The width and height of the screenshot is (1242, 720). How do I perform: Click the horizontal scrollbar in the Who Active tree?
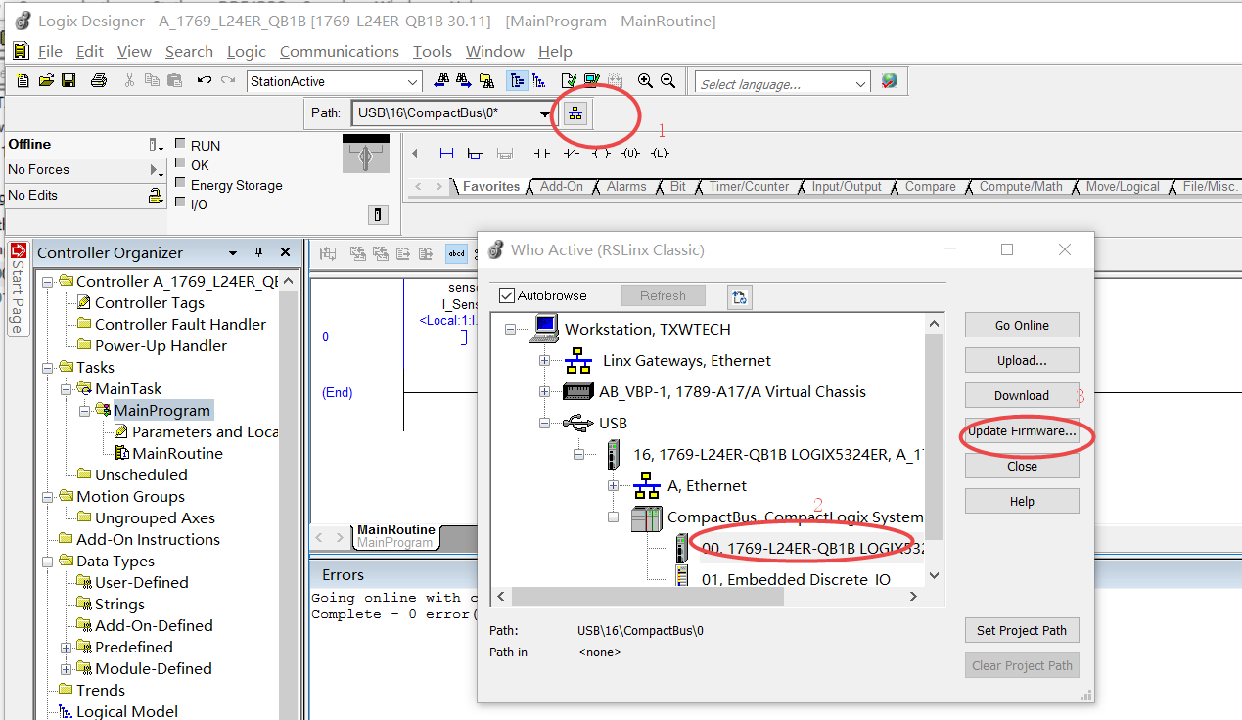pos(647,596)
